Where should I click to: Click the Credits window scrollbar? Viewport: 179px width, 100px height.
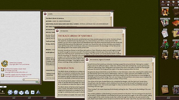click(111, 22)
